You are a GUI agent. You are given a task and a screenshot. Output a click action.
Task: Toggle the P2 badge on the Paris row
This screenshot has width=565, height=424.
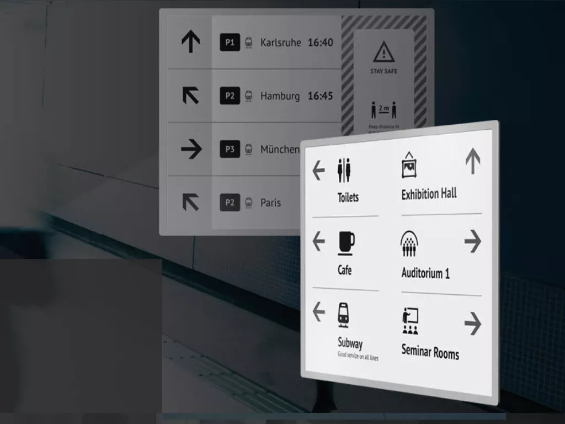click(230, 203)
